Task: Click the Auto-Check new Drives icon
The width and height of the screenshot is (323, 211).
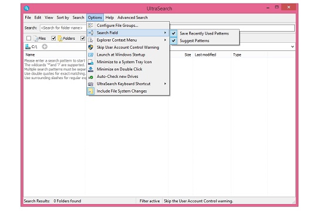Action: pyautogui.click(x=90, y=77)
